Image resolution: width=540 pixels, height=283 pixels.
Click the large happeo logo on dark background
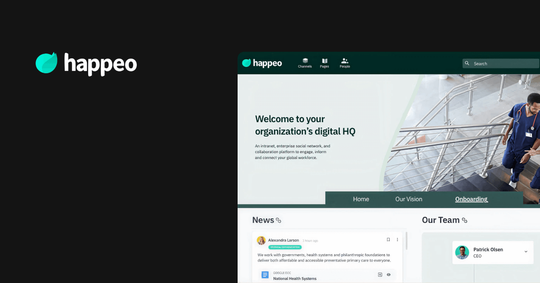86,63
